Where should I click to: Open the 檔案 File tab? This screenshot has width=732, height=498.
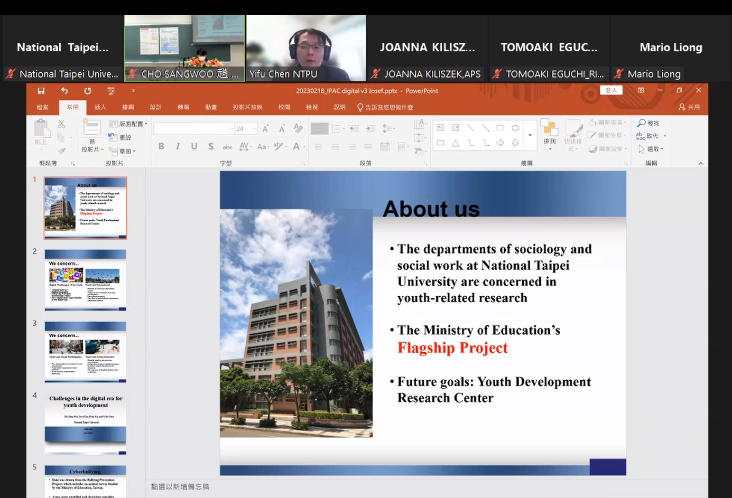point(42,107)
